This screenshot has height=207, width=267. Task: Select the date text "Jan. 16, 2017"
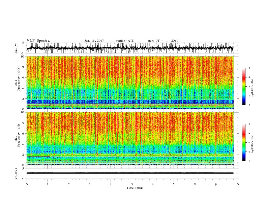click(94, 41)
